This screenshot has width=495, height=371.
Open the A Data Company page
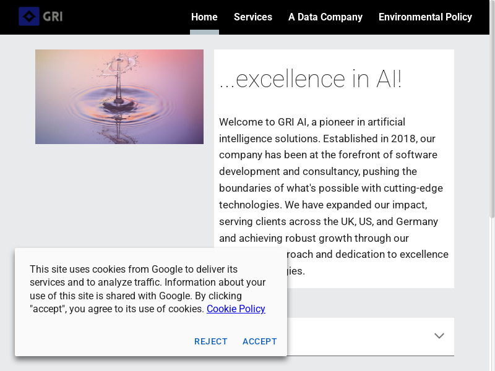tap(325, 17)
